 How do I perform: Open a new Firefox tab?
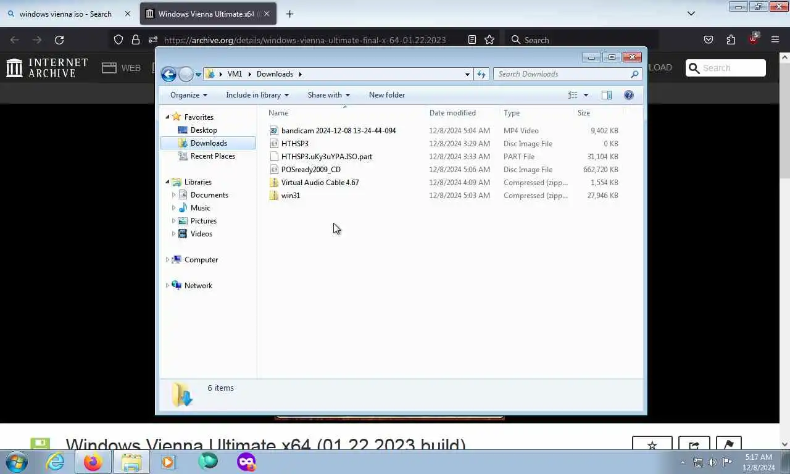(289, 14)
